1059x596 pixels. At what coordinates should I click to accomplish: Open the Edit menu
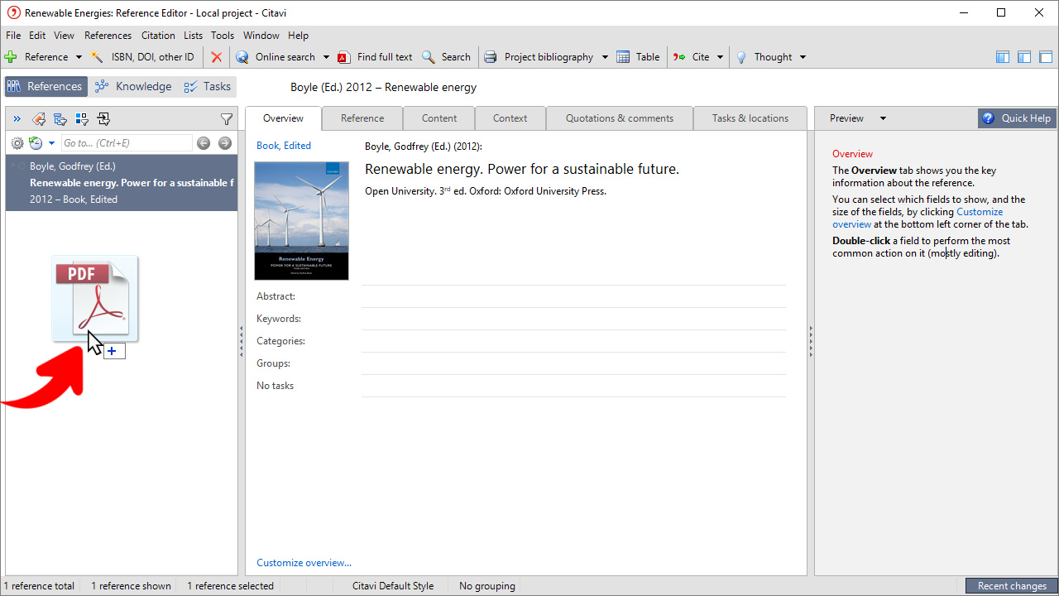coord(37,36)
